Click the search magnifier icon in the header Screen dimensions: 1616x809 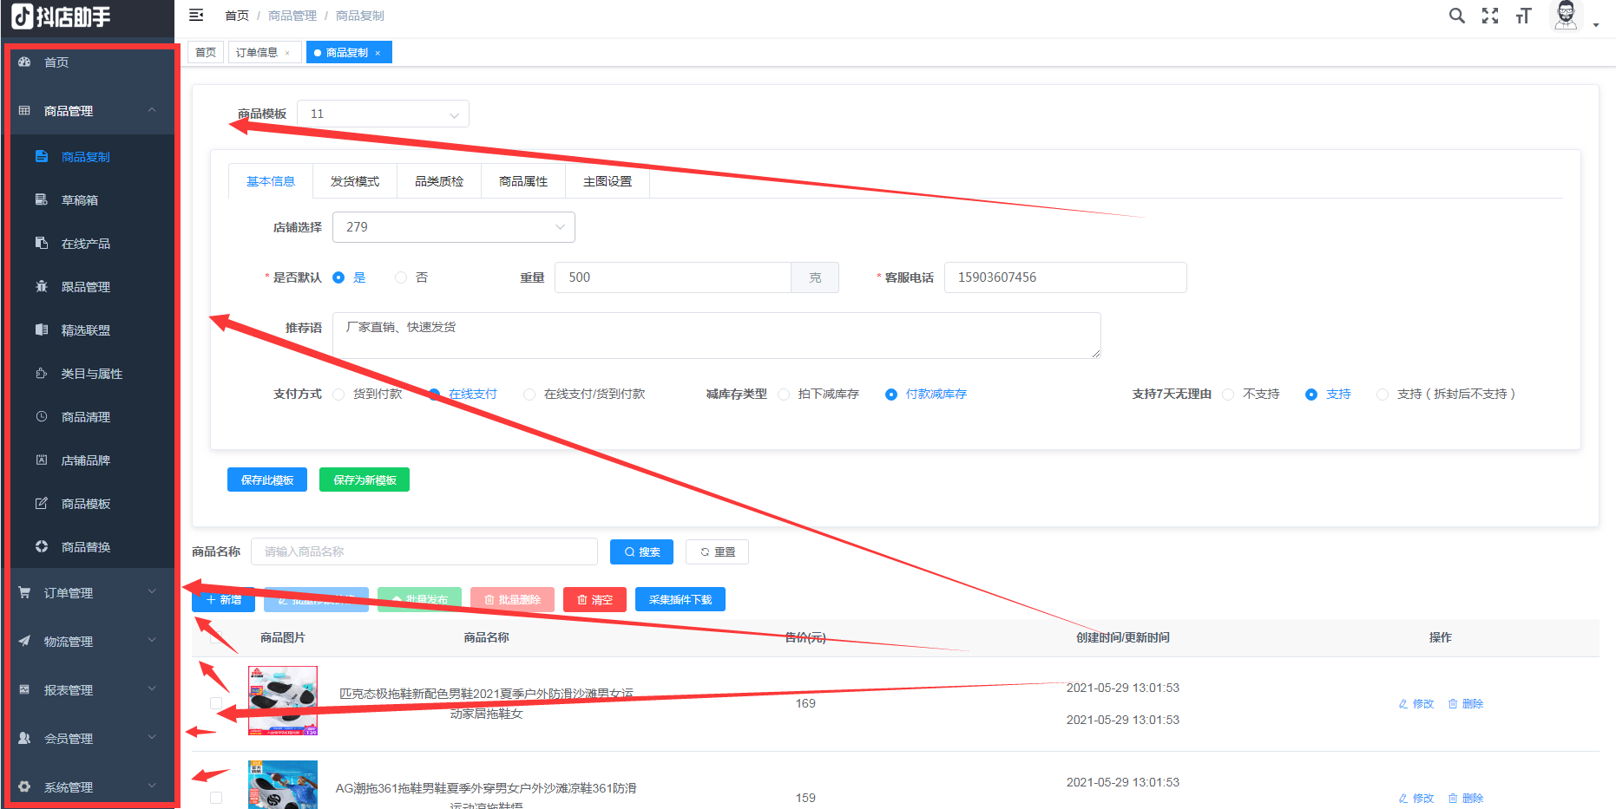(x=1456, y=15)
